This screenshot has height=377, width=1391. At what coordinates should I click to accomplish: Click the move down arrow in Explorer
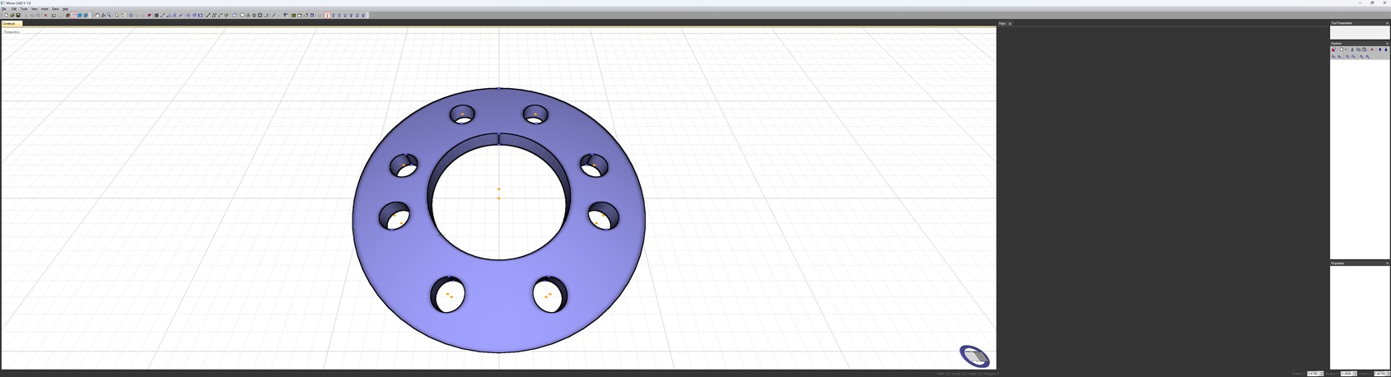tap(1386, 49)
